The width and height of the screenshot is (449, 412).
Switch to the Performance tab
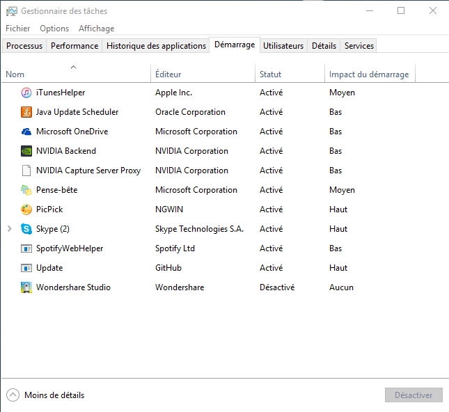(x=74, y=46)
